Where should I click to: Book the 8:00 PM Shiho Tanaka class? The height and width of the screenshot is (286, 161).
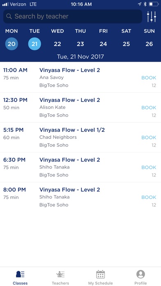149,197
